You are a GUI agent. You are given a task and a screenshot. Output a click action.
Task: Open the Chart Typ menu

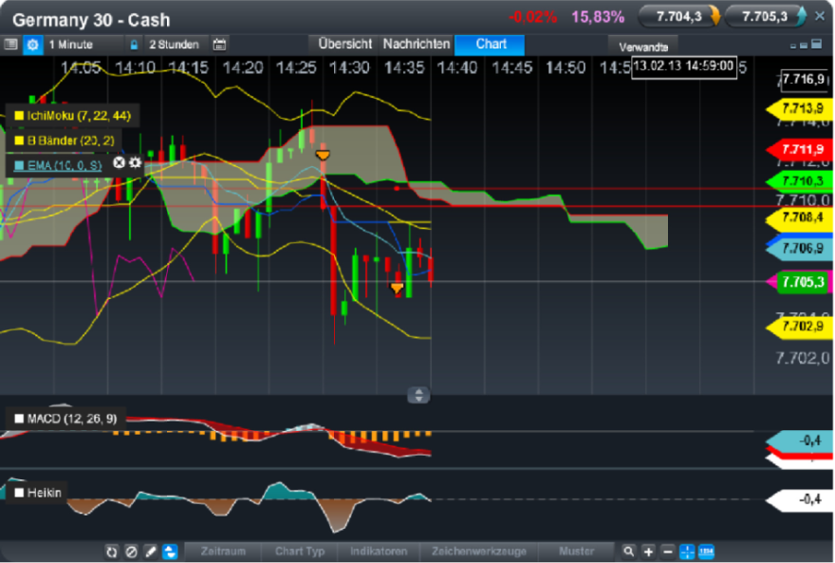[300, 552]
